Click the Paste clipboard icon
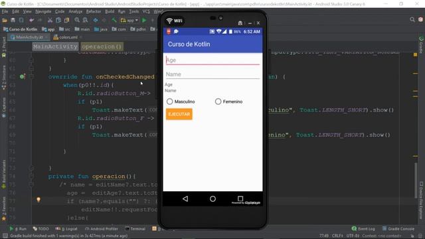The image size is (425, 239). tap(66, 21)
